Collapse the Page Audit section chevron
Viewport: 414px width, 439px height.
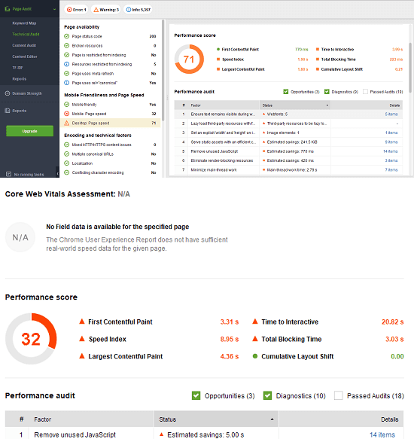coord(54,9)
